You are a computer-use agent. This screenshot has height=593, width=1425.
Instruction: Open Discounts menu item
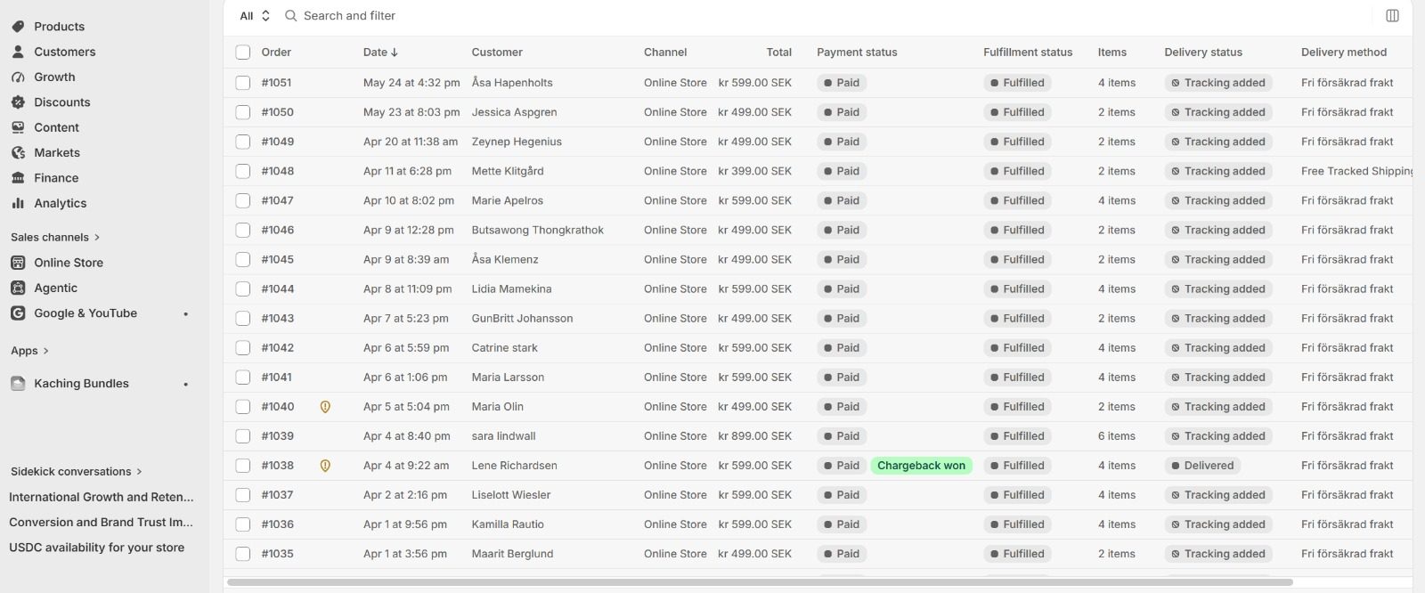61,102
